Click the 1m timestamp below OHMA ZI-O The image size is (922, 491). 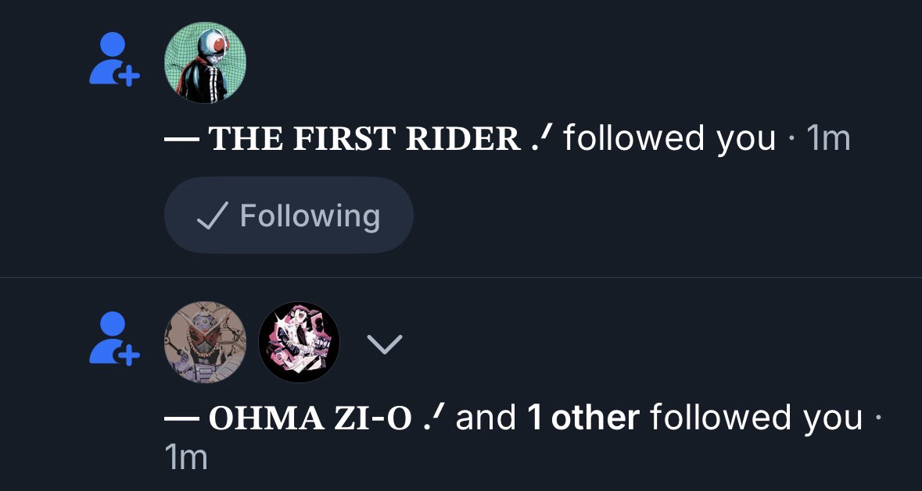[186, 457]
